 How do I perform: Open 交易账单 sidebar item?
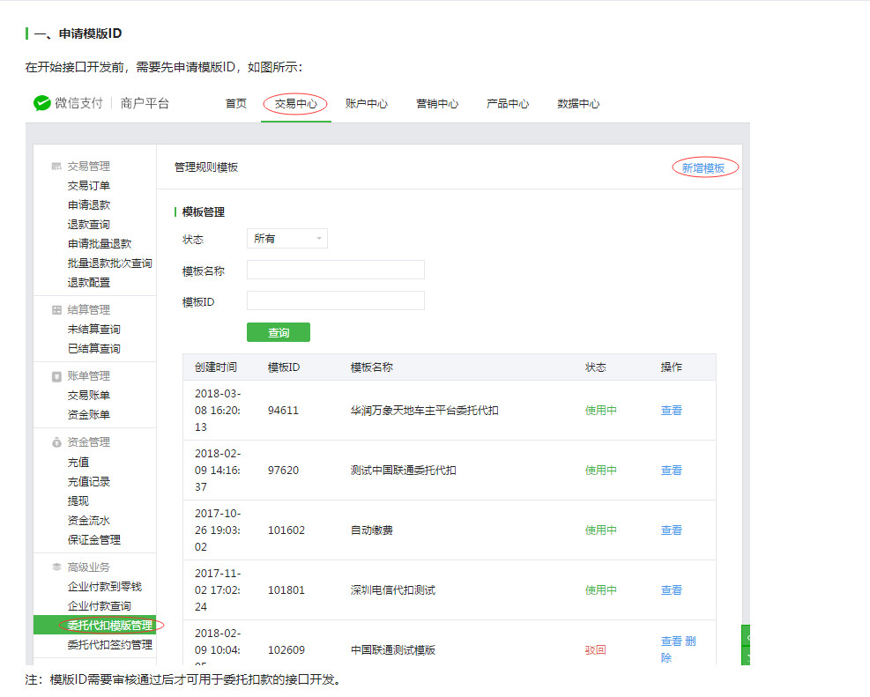[x=89, y=396]
